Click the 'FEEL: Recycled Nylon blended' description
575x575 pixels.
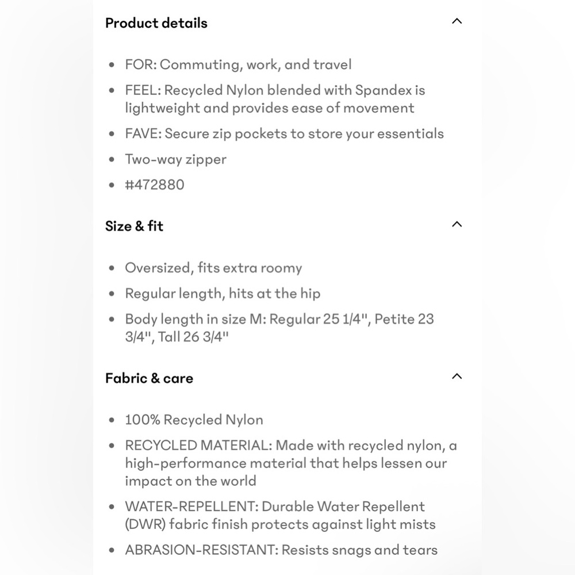[x=275, y=90]
